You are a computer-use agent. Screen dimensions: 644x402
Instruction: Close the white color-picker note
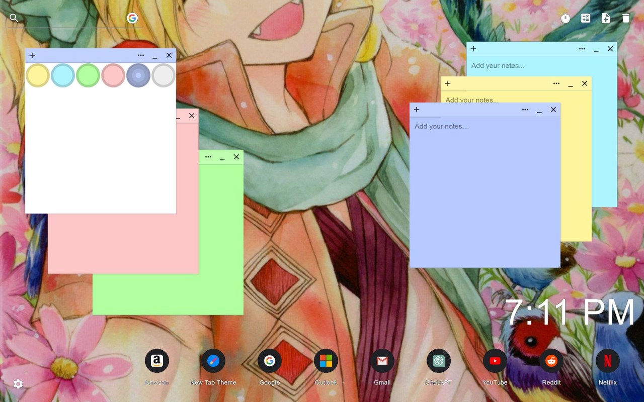(169, 55)
